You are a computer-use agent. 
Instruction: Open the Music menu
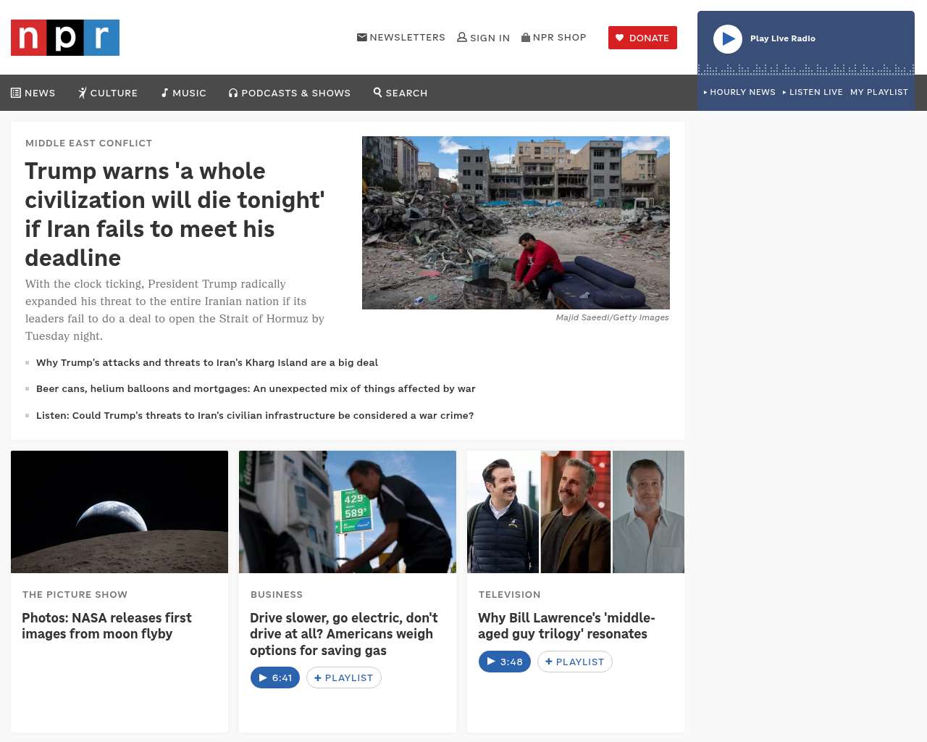pos(184,93)
